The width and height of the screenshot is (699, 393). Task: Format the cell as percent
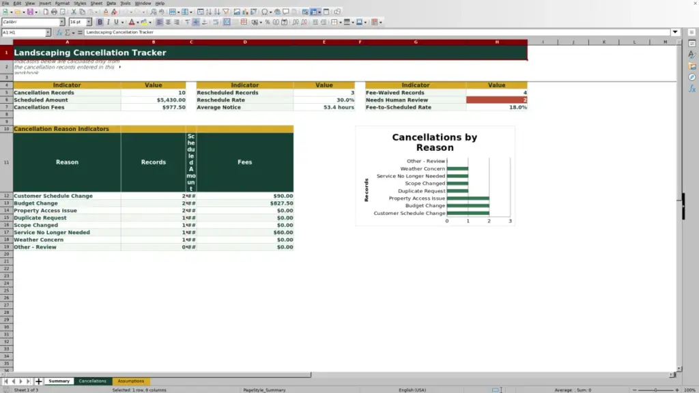[x=268, y=23]
